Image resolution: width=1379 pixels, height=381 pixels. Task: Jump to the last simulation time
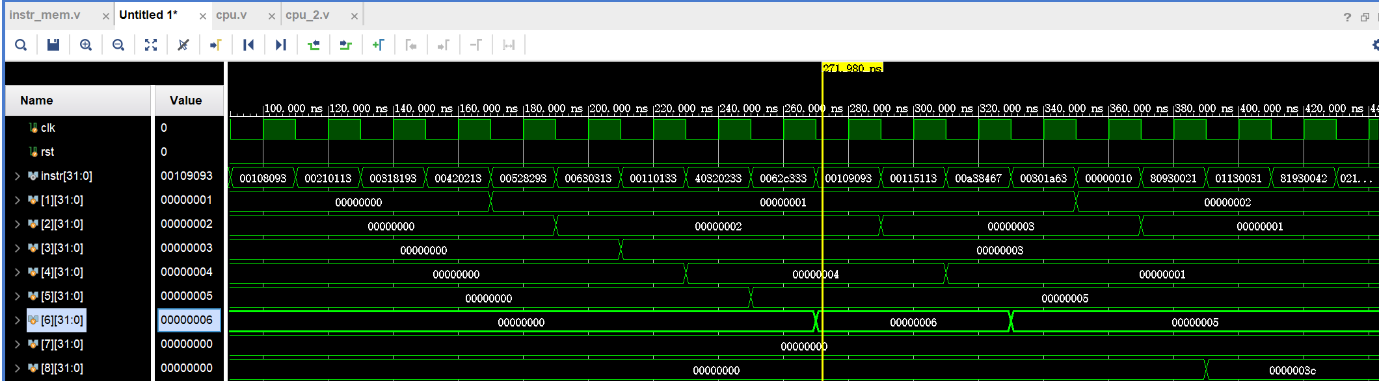click(x=281, y=45)
